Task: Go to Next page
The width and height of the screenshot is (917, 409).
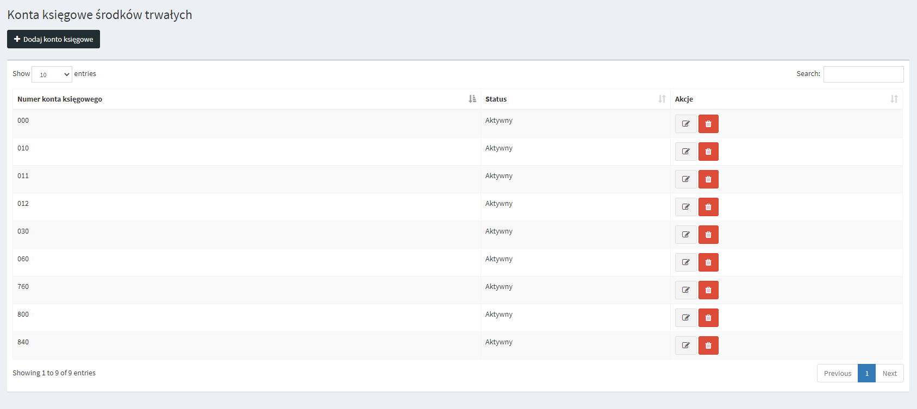Action: 889,373
